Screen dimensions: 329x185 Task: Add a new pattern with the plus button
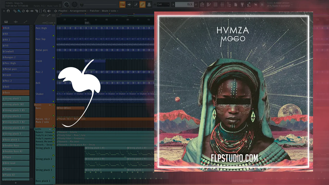(x=196, y=4)
